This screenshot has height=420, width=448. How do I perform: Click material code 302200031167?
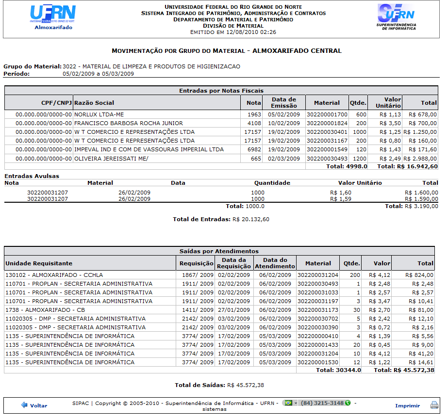327,141
